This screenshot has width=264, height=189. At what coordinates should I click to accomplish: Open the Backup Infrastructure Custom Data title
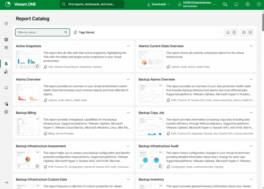(x=41, y=180)
